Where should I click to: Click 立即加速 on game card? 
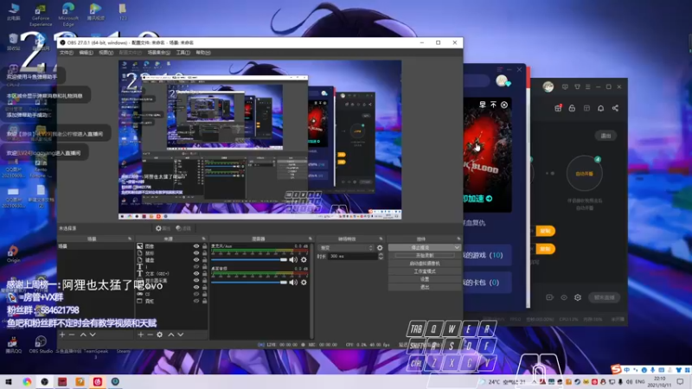[x=478, y=199]
